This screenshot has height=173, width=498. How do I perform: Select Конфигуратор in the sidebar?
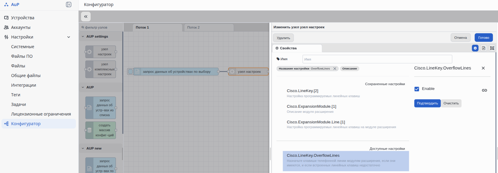point(39,124)
